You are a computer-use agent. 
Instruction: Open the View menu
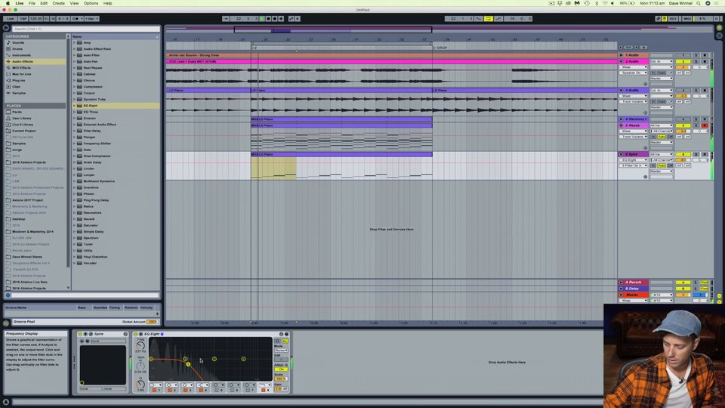(74, 3)
